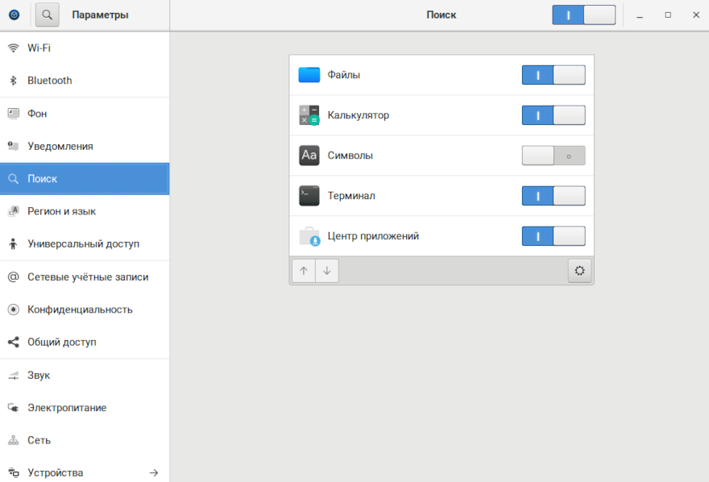Go to Bluetooth settings
Viewport: 709px width, 482px height.
[49, 81]
